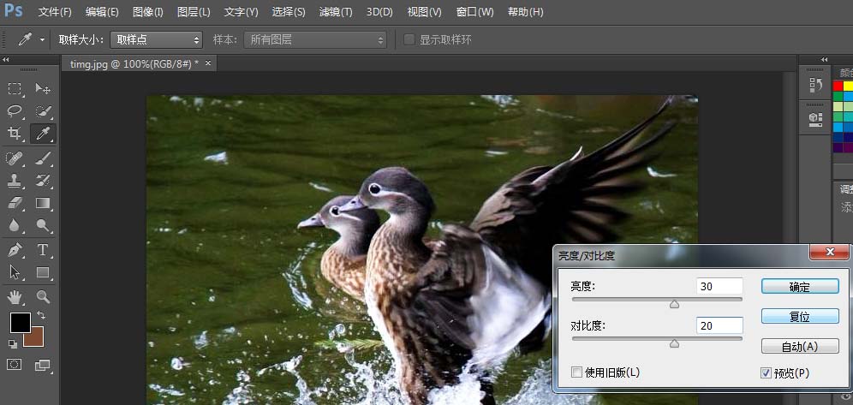The height and width of the screenshot is (405, 853).
Task: Select the Dodge tool
Action: 43,225
